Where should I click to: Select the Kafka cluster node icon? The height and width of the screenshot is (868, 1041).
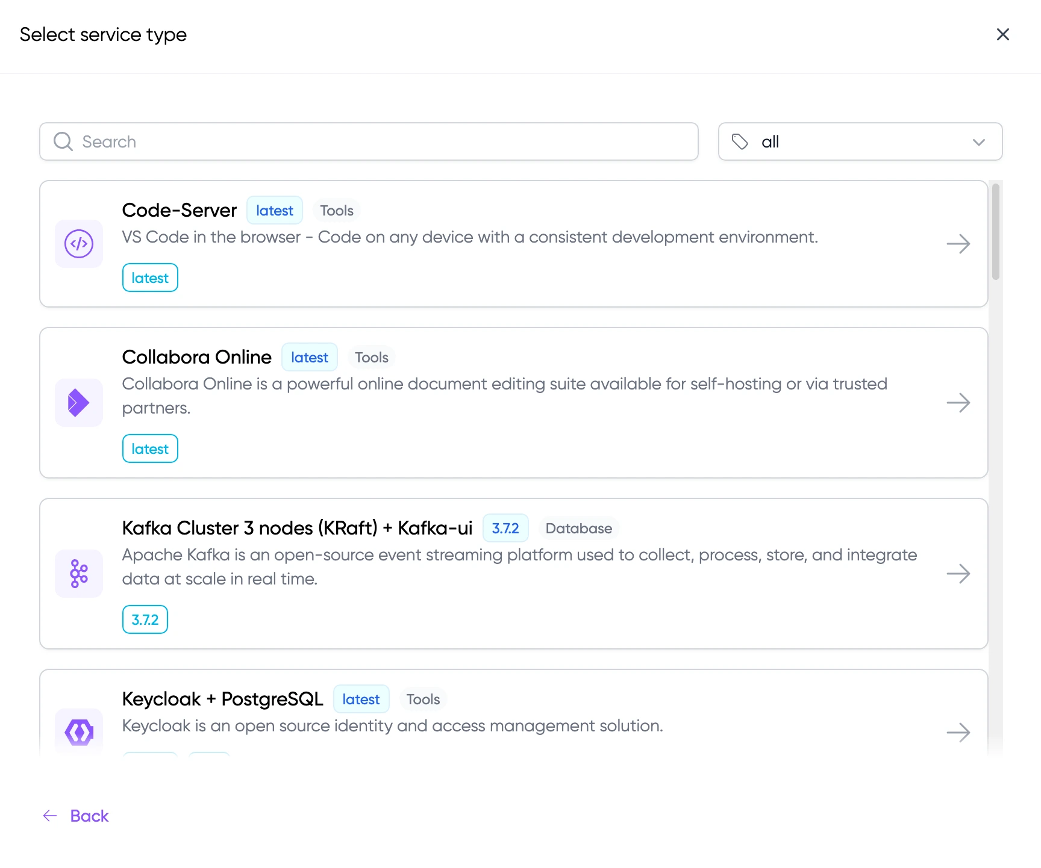[78, 574]
